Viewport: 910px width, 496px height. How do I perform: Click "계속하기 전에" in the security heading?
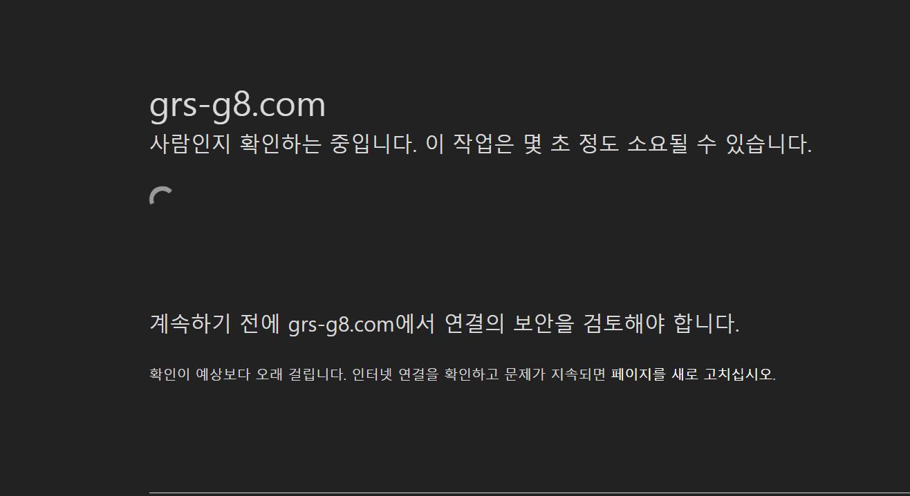[x=215, y=323]
